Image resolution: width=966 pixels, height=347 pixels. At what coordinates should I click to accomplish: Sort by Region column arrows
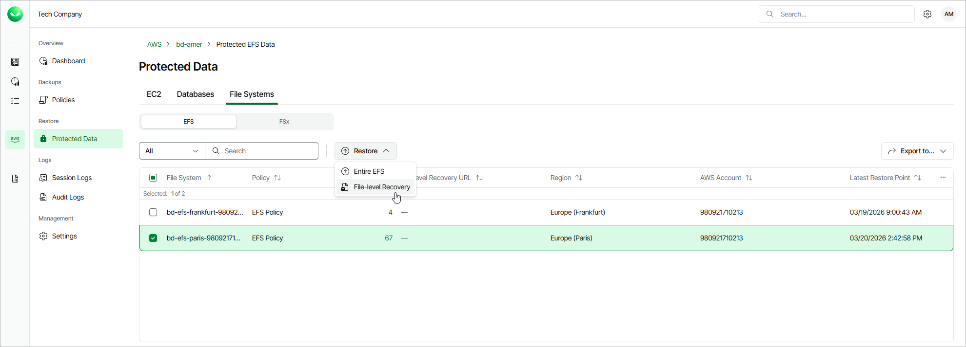579,178
